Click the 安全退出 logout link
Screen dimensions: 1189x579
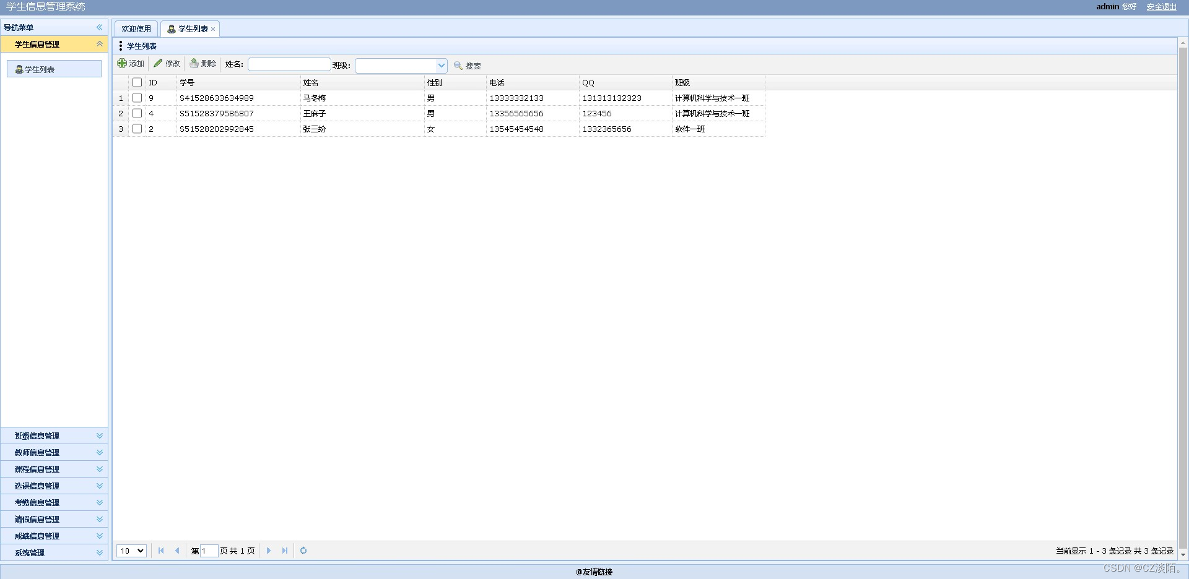click(x=1161, y=7)
